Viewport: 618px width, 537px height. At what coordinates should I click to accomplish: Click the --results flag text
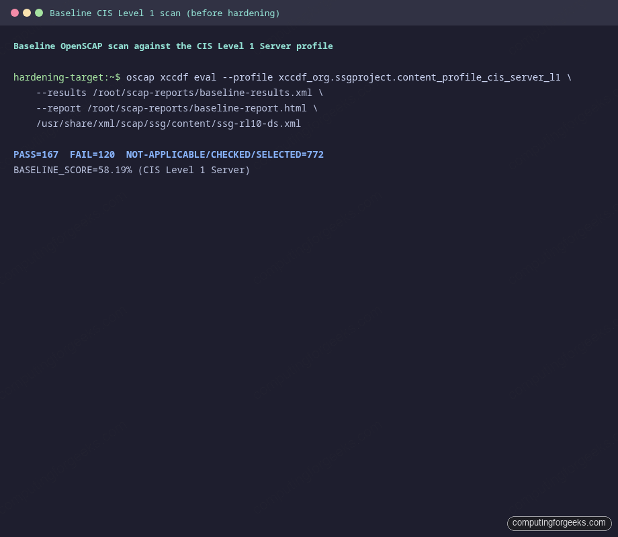point(60,93)
